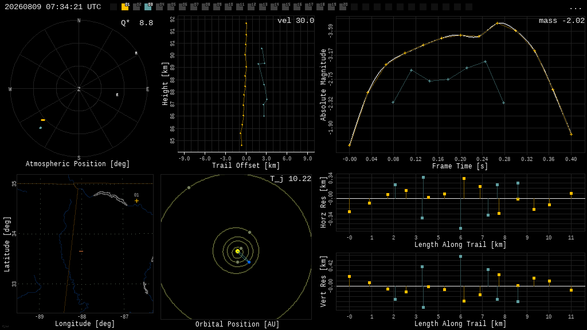Click the yellow Sun dot in orbit plot

click(237, 252)
